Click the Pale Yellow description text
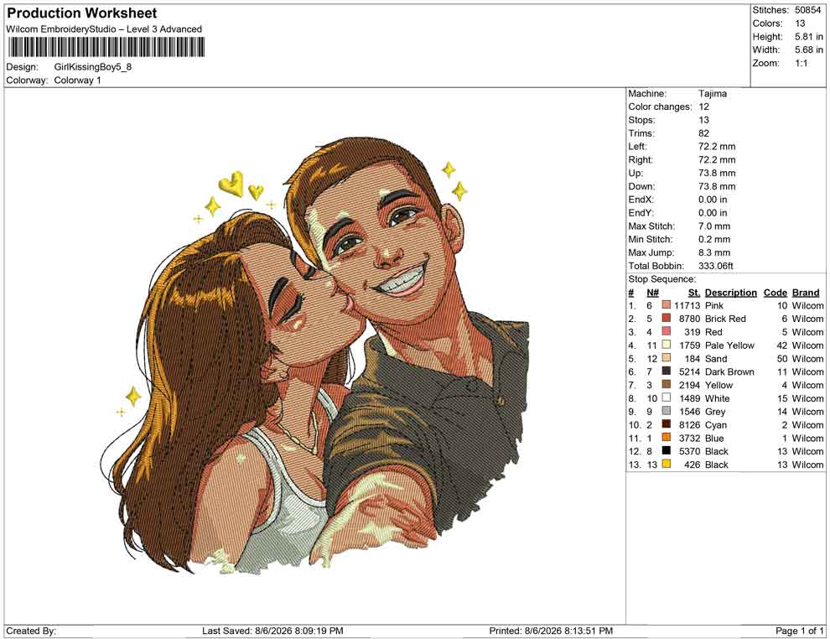 pos(729,345)
